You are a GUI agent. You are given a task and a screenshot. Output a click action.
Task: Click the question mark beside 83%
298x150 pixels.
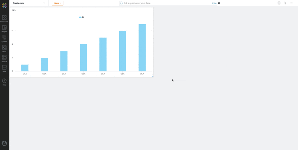[219, 3]
